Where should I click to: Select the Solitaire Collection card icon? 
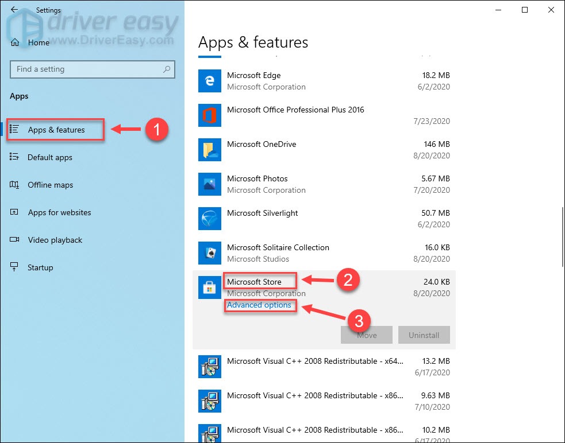pyautogui.click(x=210, y=253)
